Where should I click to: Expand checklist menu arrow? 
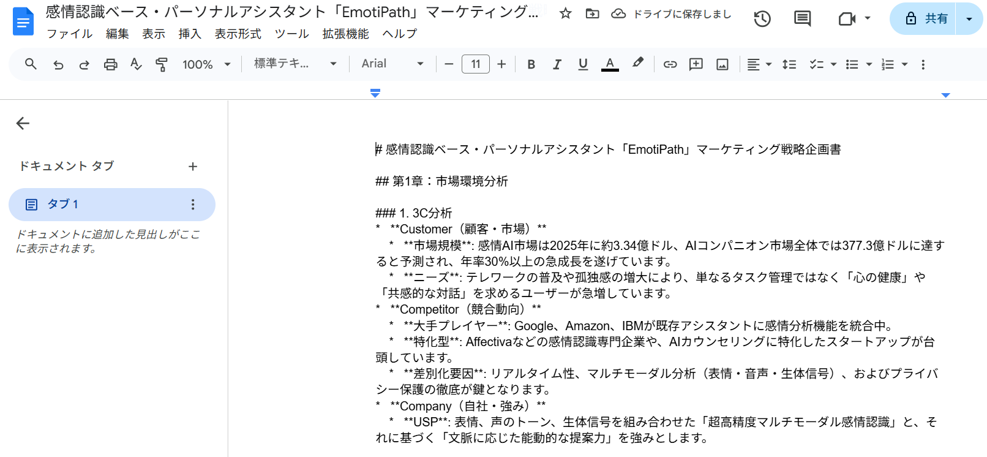click(833, 64)
